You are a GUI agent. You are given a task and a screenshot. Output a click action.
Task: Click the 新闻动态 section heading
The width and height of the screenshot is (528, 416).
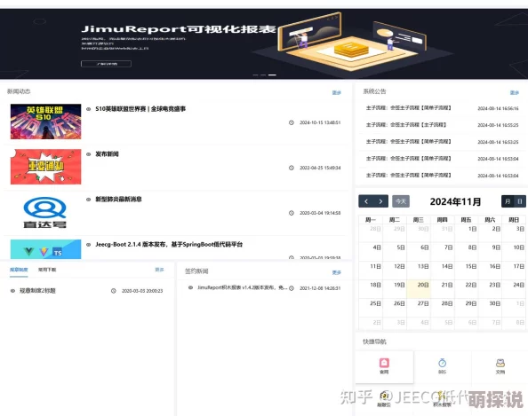[x=19, y=91]
